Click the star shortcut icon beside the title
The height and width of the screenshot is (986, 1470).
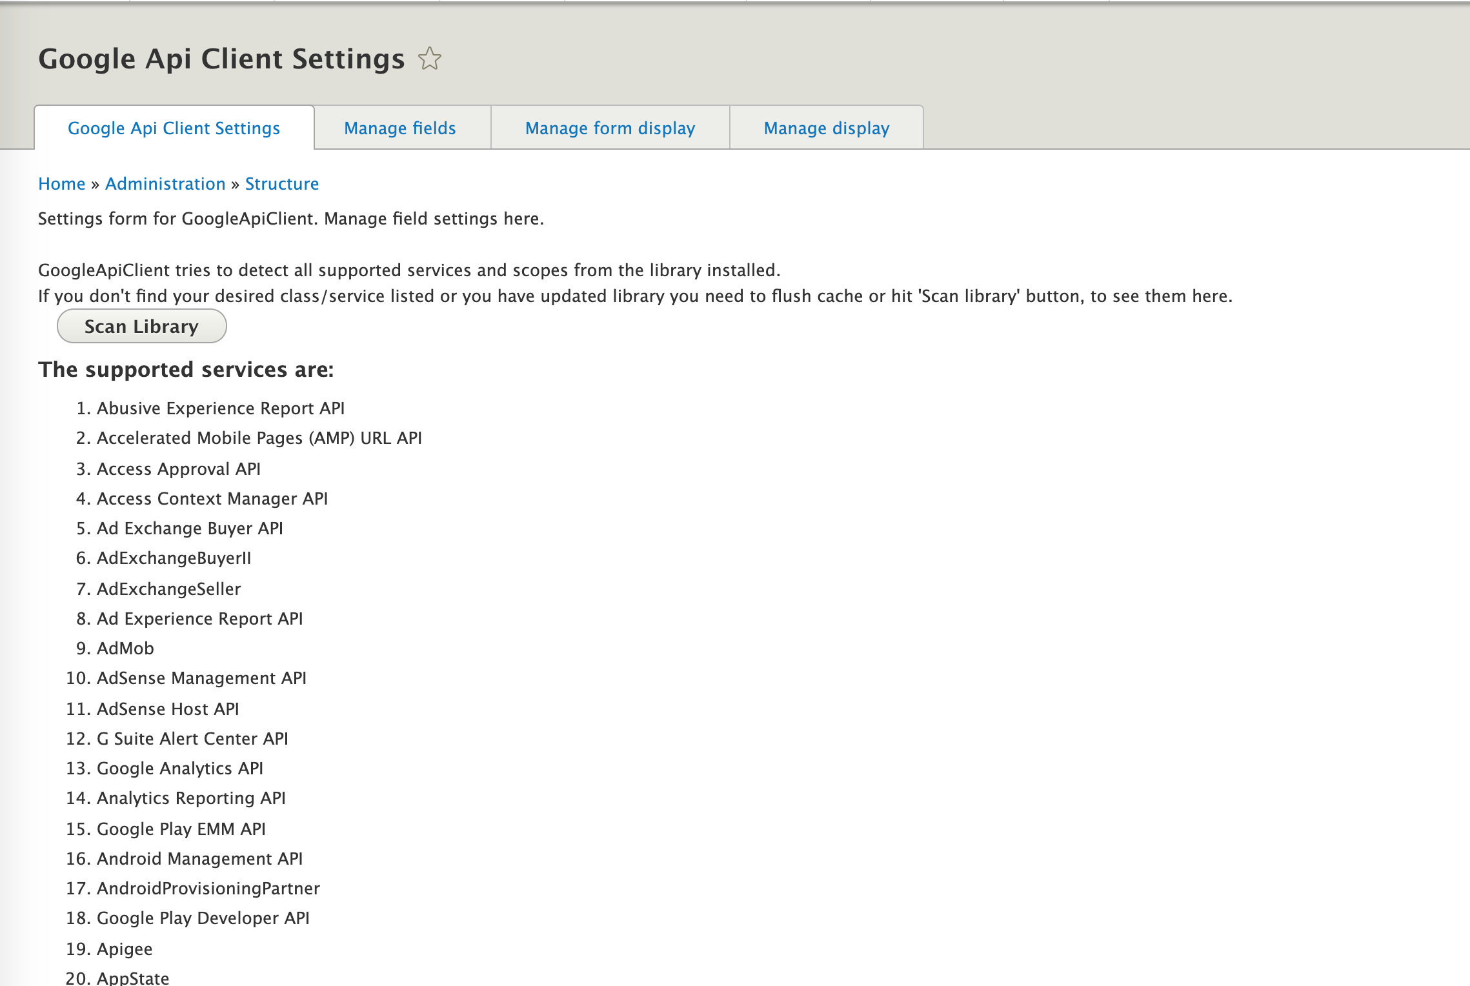click(430, 59)
